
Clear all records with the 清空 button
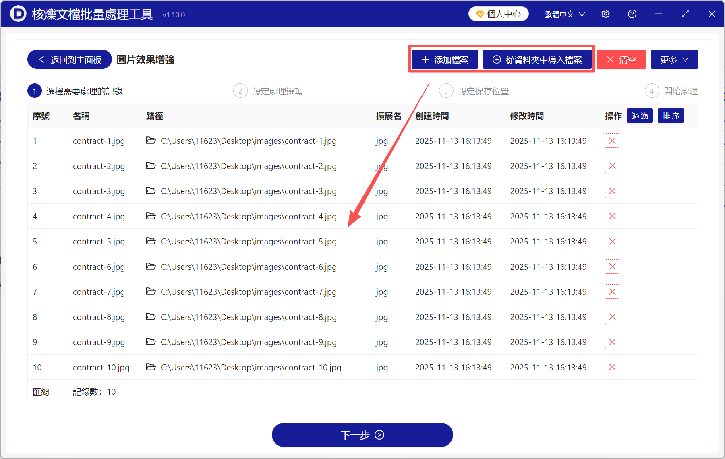pyautogui.click(x=621, y=59)
